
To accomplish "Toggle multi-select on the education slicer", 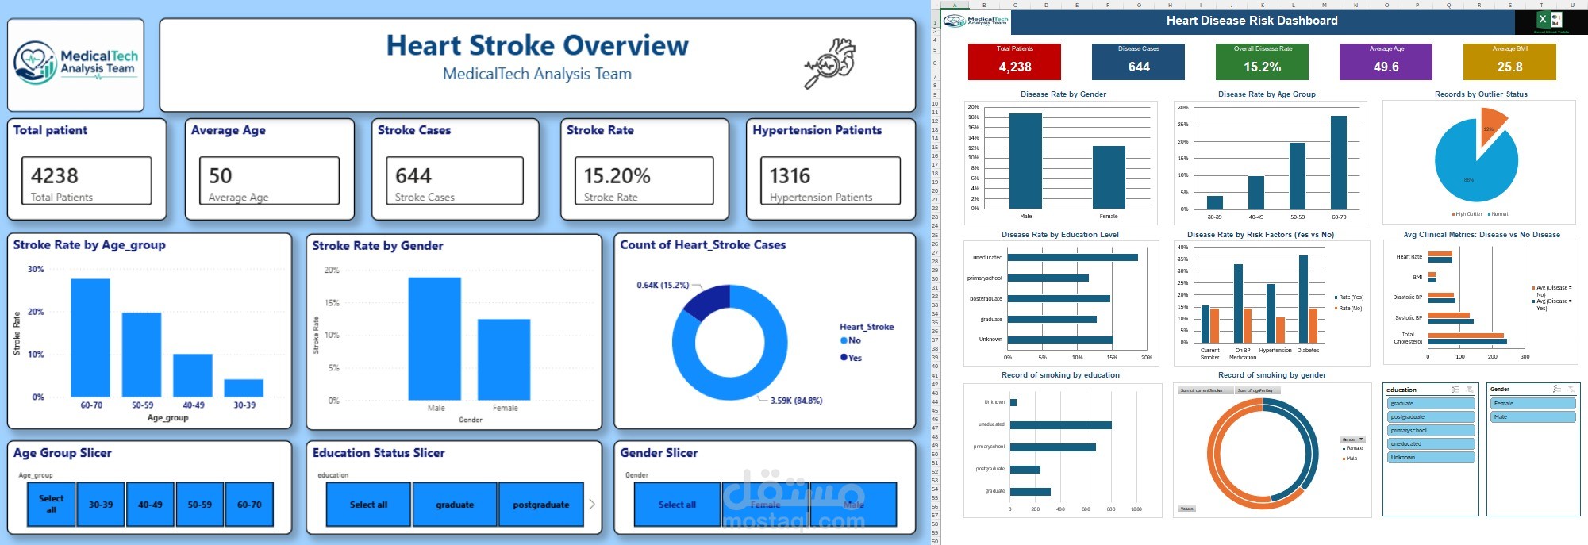I will tap(1455, 390).
